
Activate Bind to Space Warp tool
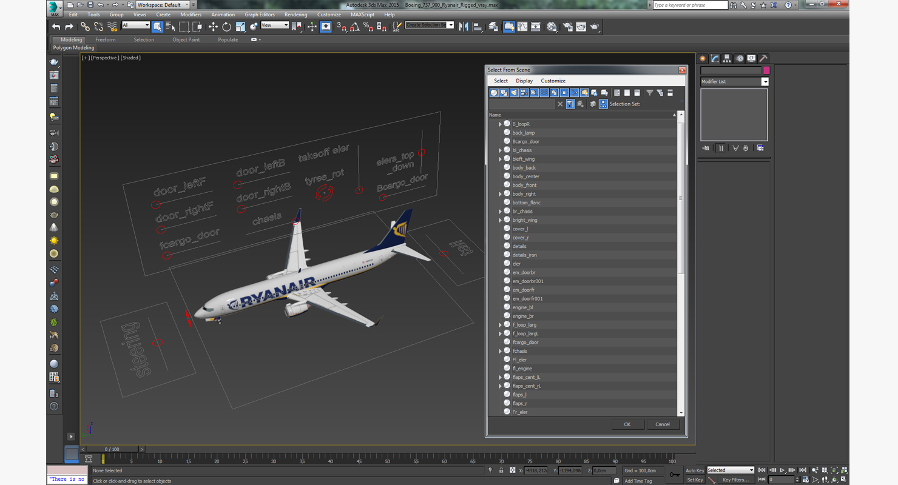pos(112,27)
